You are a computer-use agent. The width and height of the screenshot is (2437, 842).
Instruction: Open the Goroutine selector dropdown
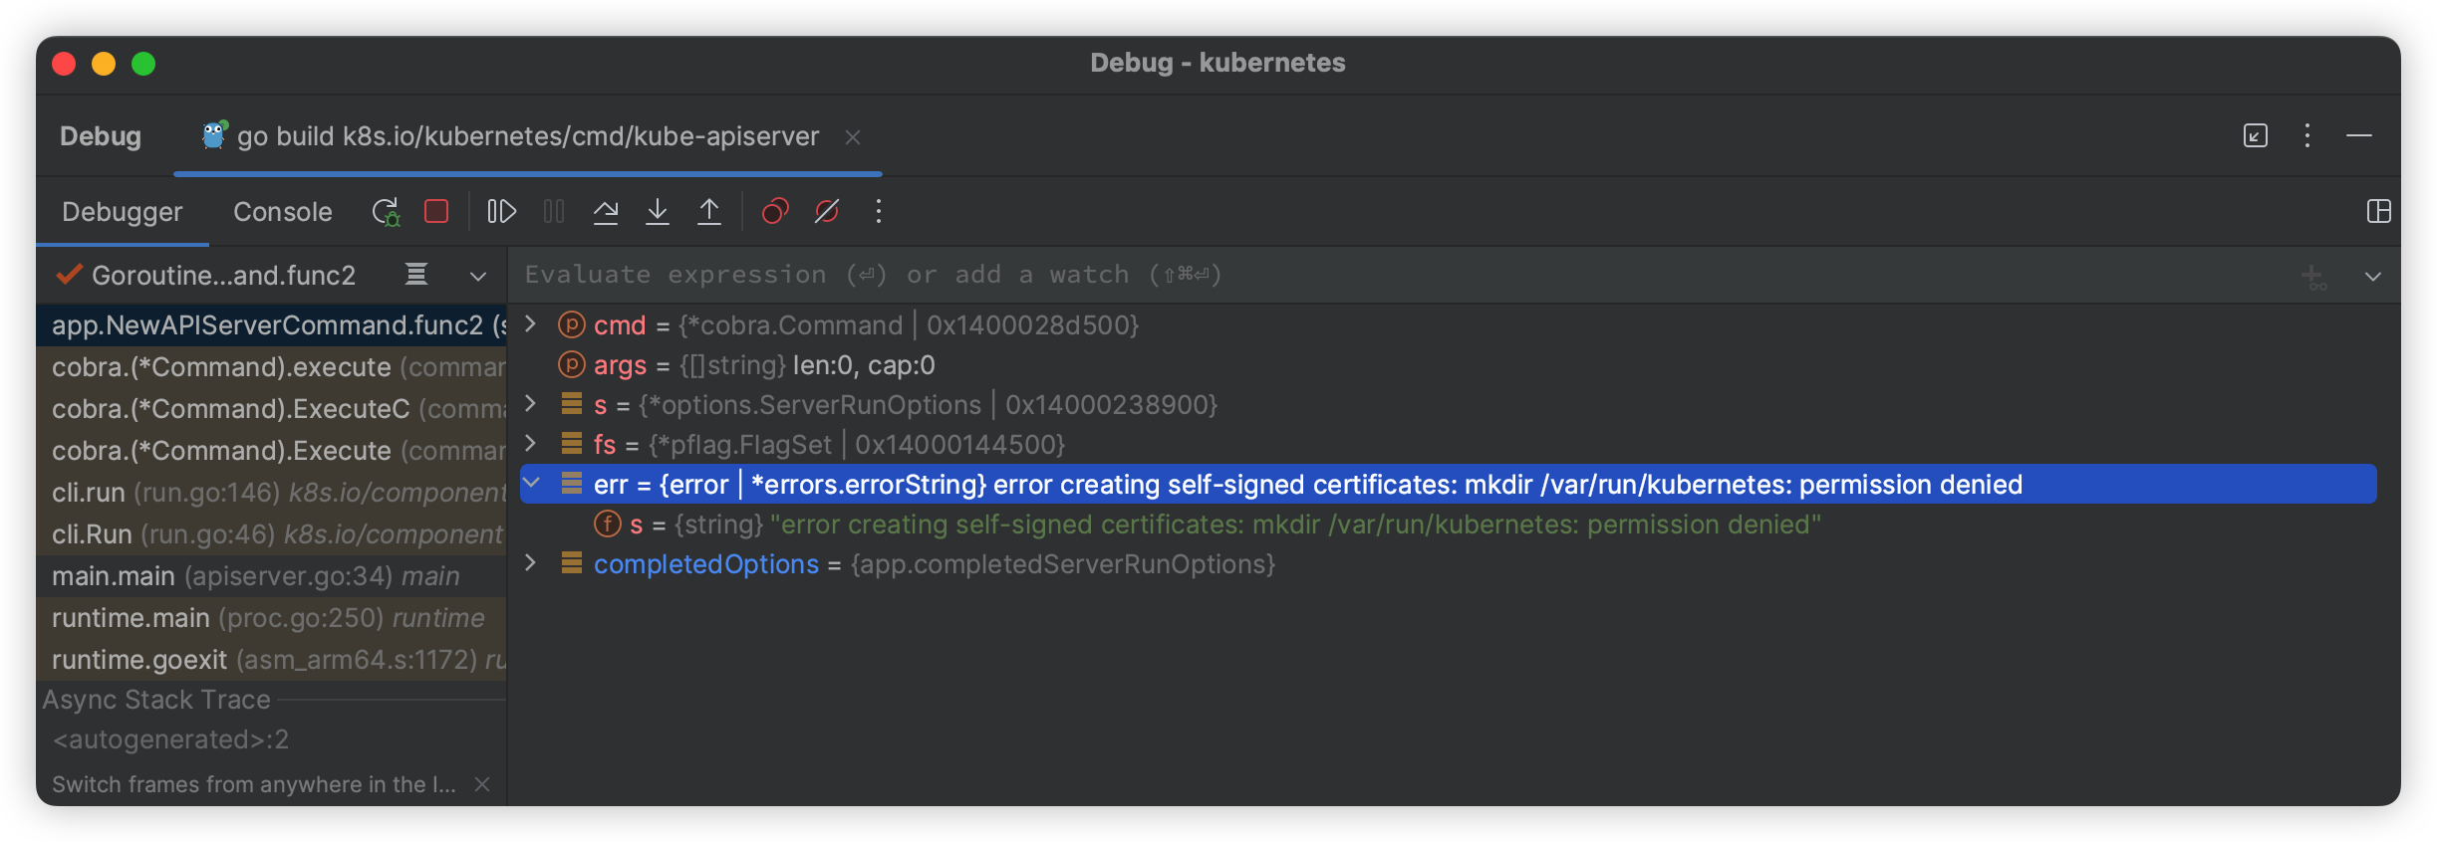[478, 276]
